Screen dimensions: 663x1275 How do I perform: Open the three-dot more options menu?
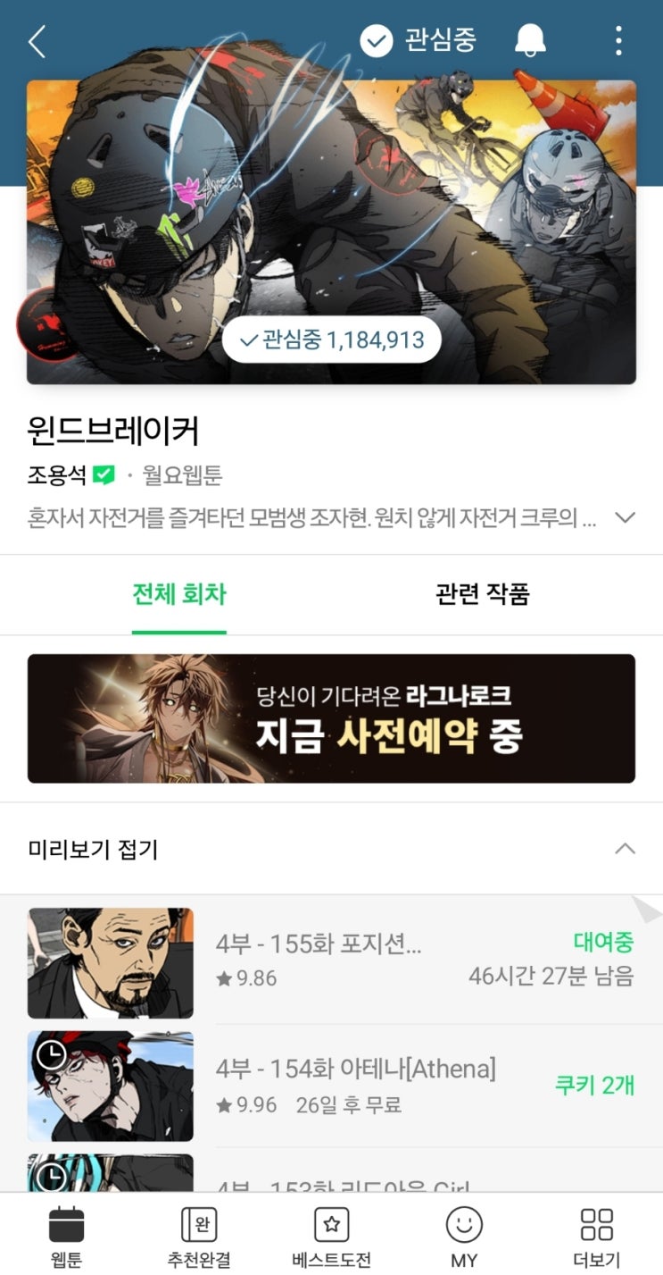(x=618, y=41)
